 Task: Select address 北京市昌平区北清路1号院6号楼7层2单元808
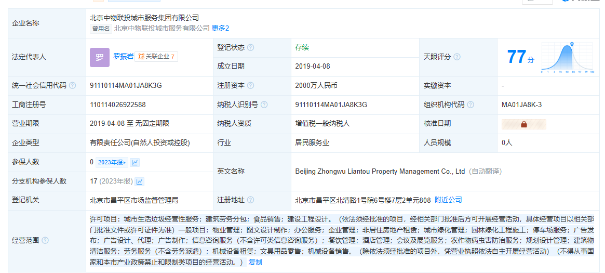362,200
